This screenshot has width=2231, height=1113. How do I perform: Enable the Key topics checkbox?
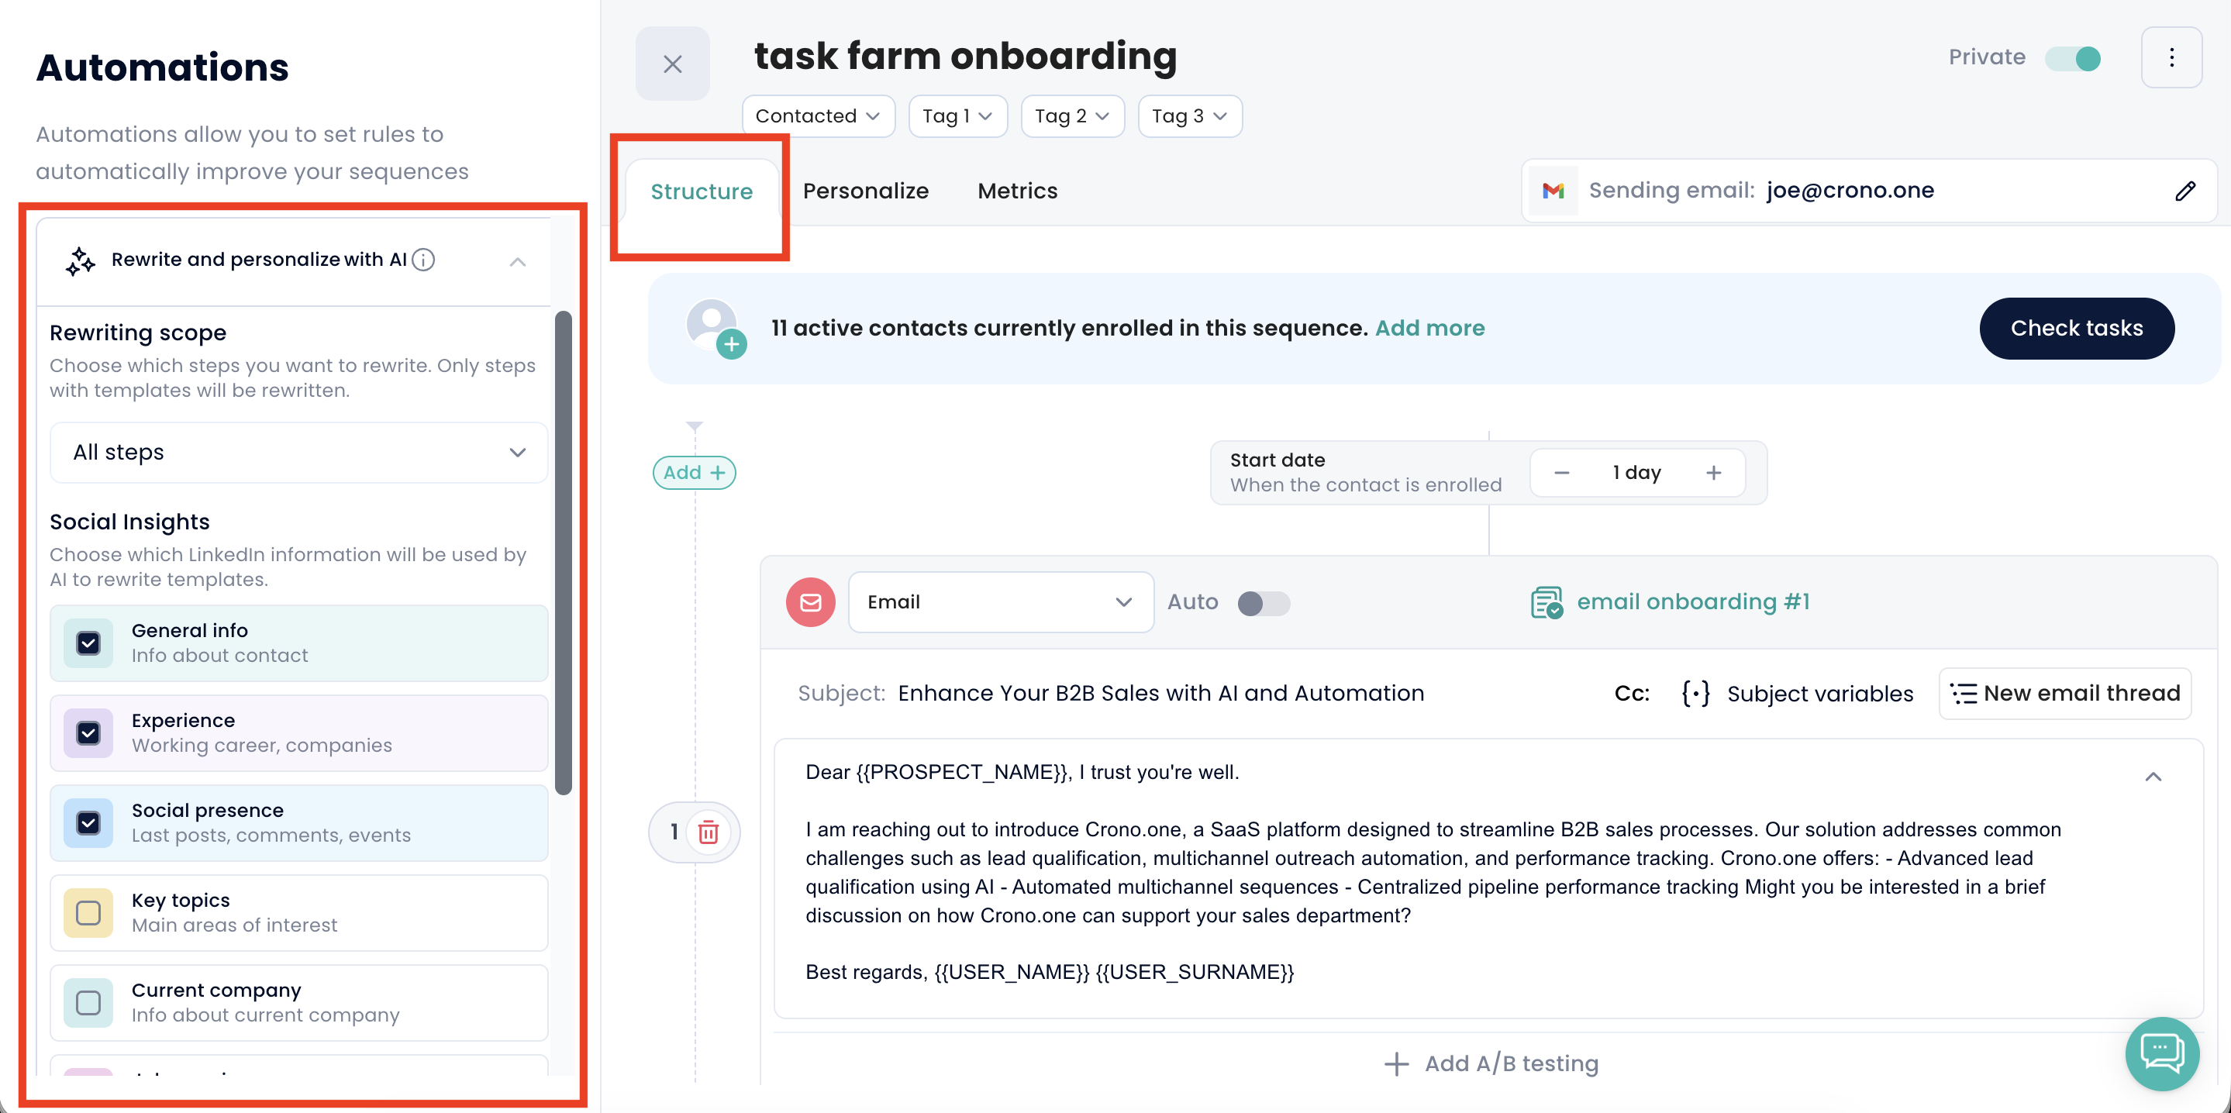pyautogui.click(x=88, y=913)
